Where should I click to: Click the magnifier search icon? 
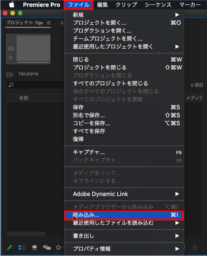click(11, 85)
